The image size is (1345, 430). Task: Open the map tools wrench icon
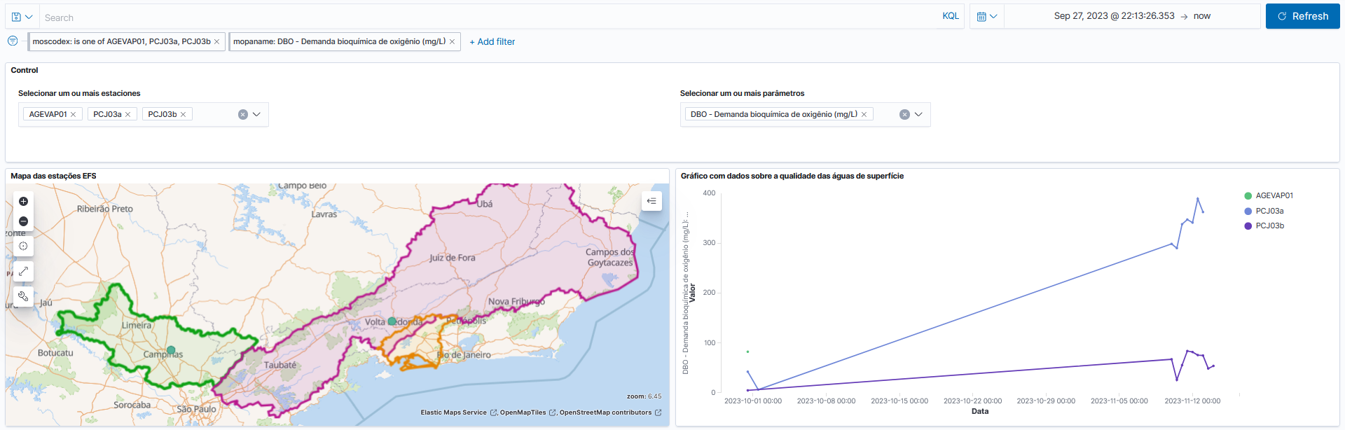(23, 296)
